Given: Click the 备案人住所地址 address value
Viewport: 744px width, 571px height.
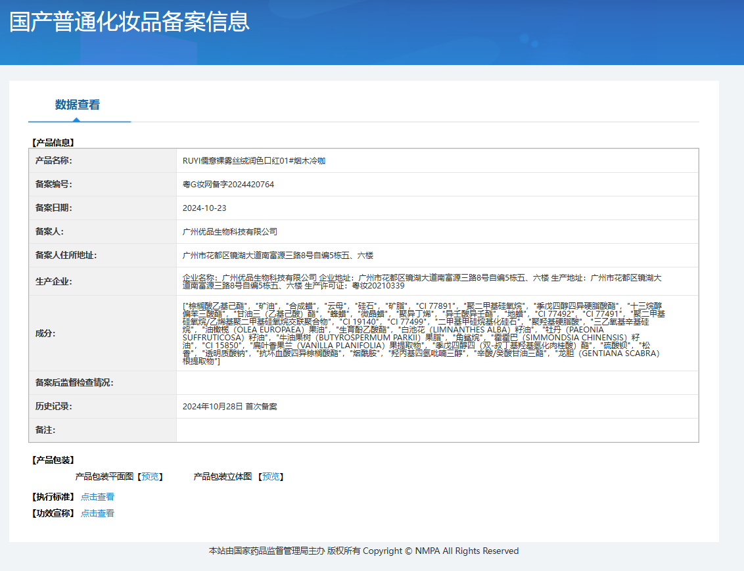Looking at the screenshot, I should coord(278,256).
